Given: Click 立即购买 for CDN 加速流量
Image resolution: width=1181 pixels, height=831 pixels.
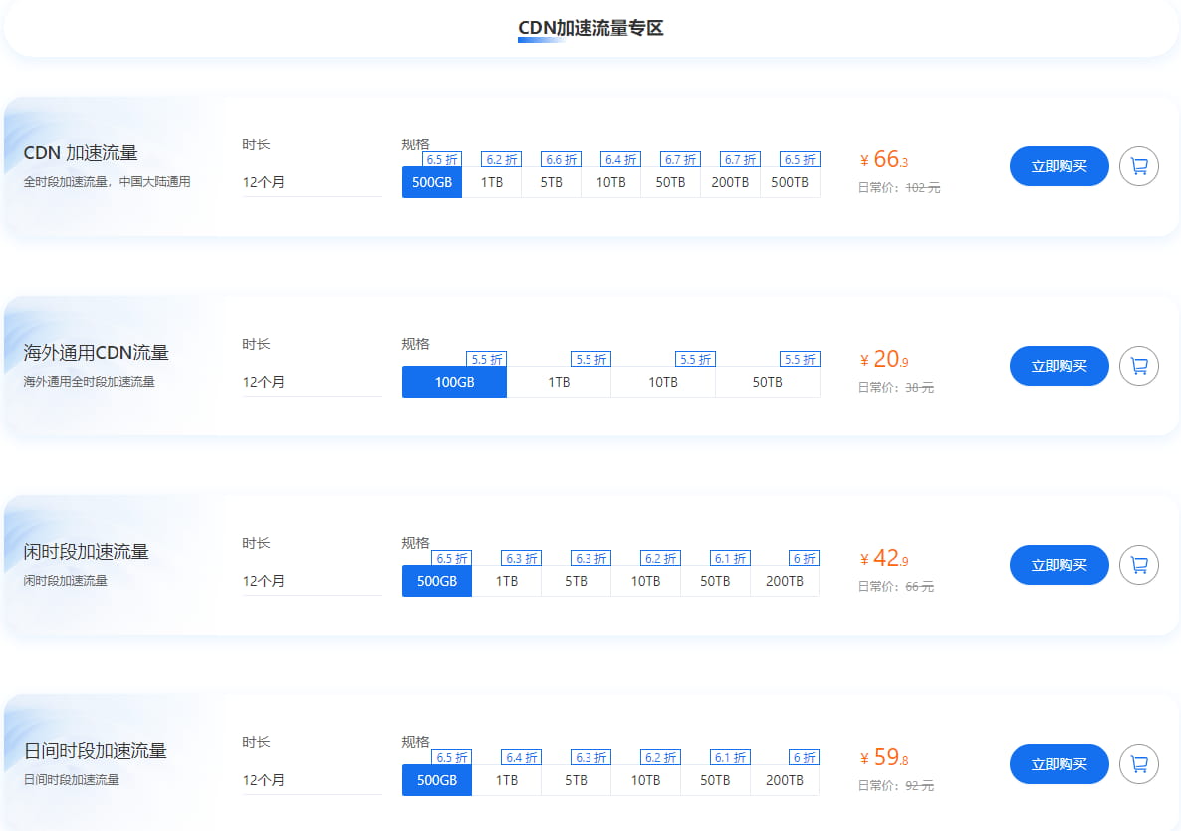Looking at the screenshot, I should coord(1059,166).
